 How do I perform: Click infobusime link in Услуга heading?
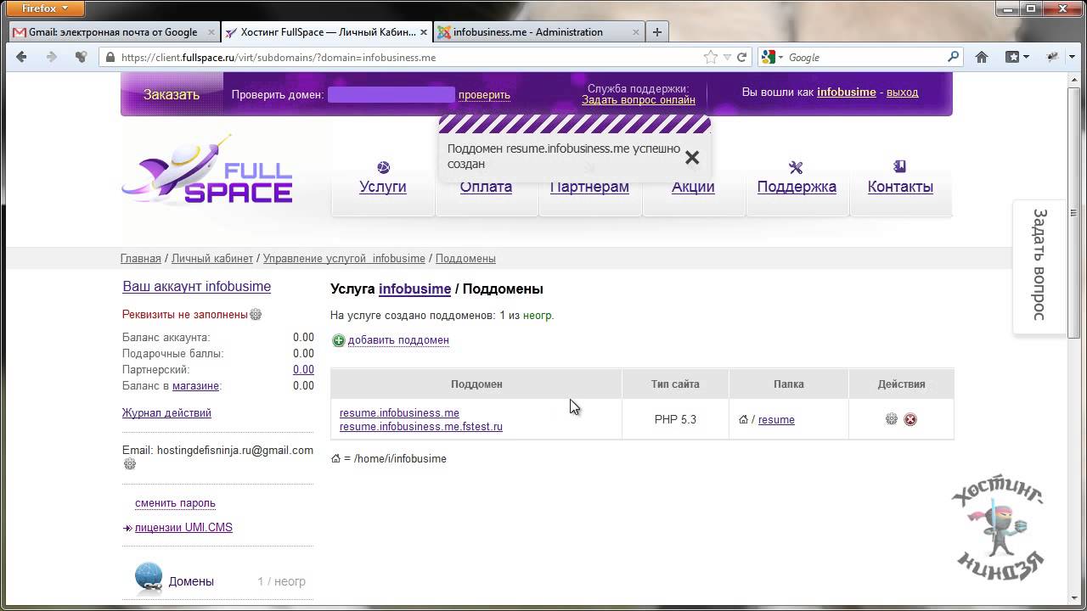click(414, 289)
